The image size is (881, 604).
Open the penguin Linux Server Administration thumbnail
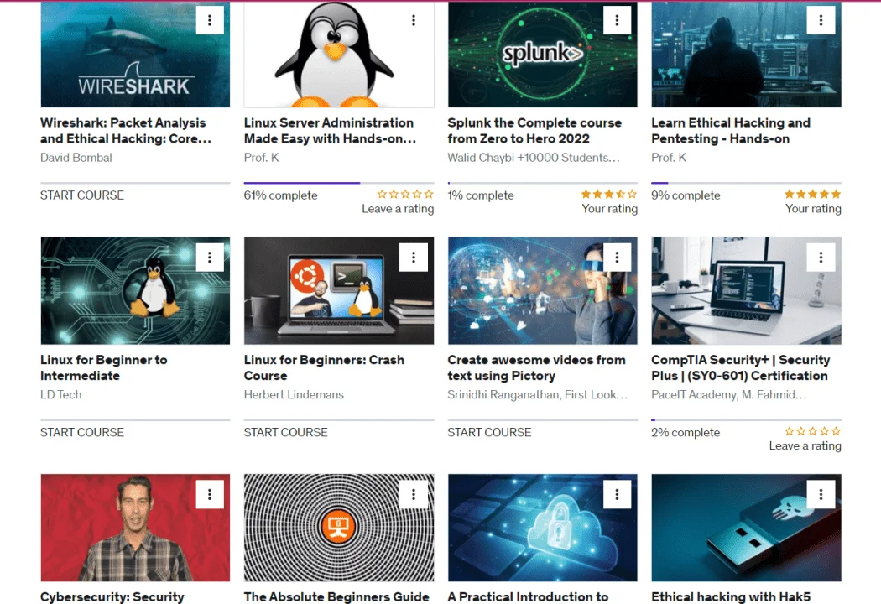[339, 54]
